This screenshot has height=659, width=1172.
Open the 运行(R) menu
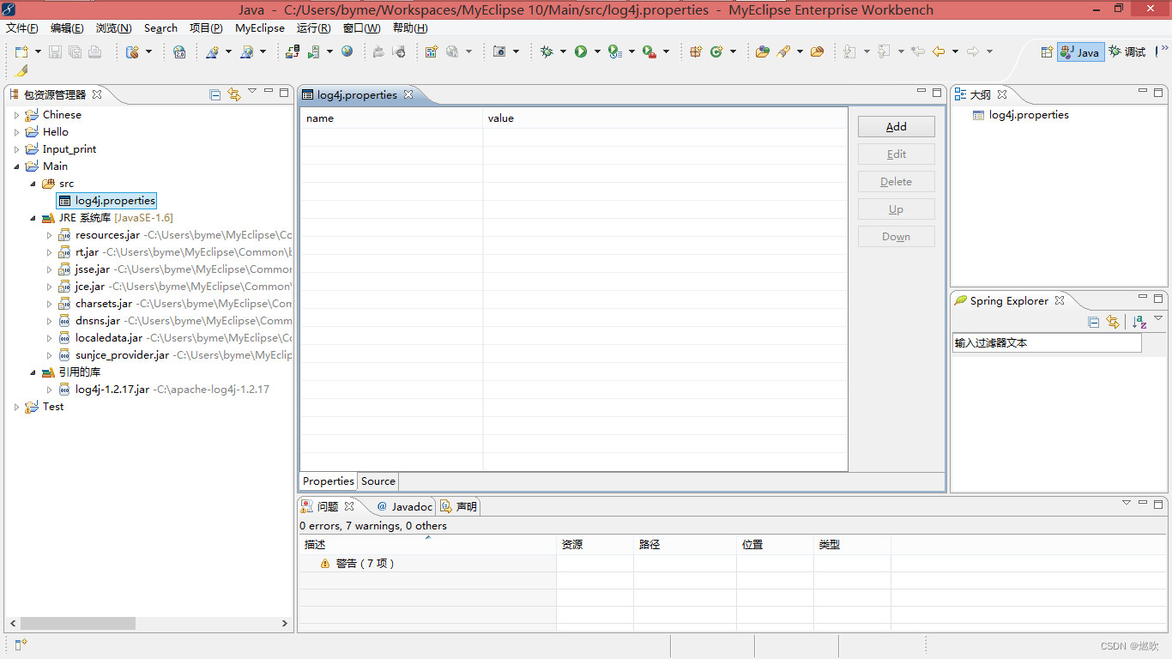point(313,27)
